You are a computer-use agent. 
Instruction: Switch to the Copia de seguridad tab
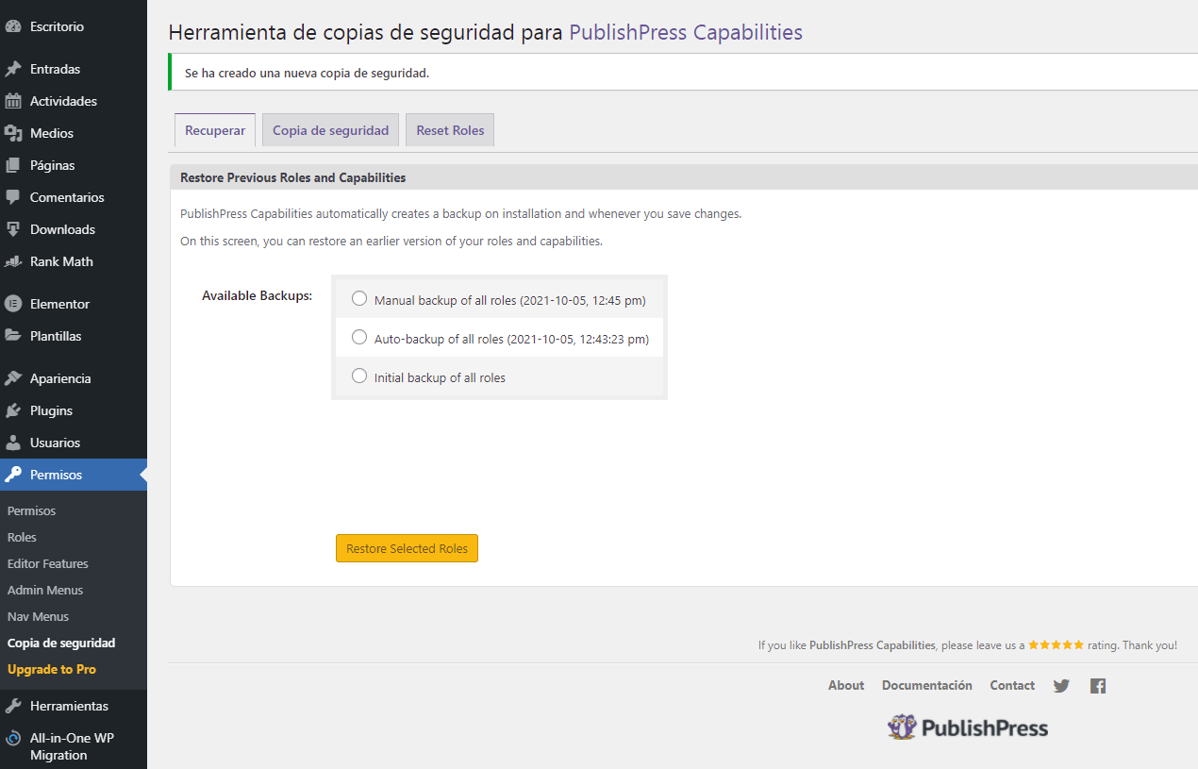click(x=331, y=130)
